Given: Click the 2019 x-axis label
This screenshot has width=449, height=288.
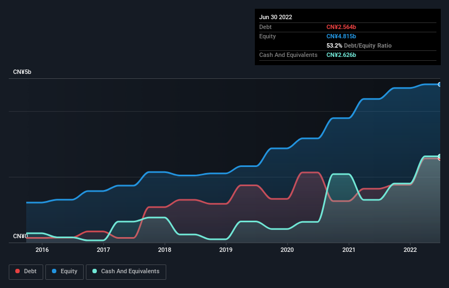Looking at the screenshot, I should [x=226, y=250].
